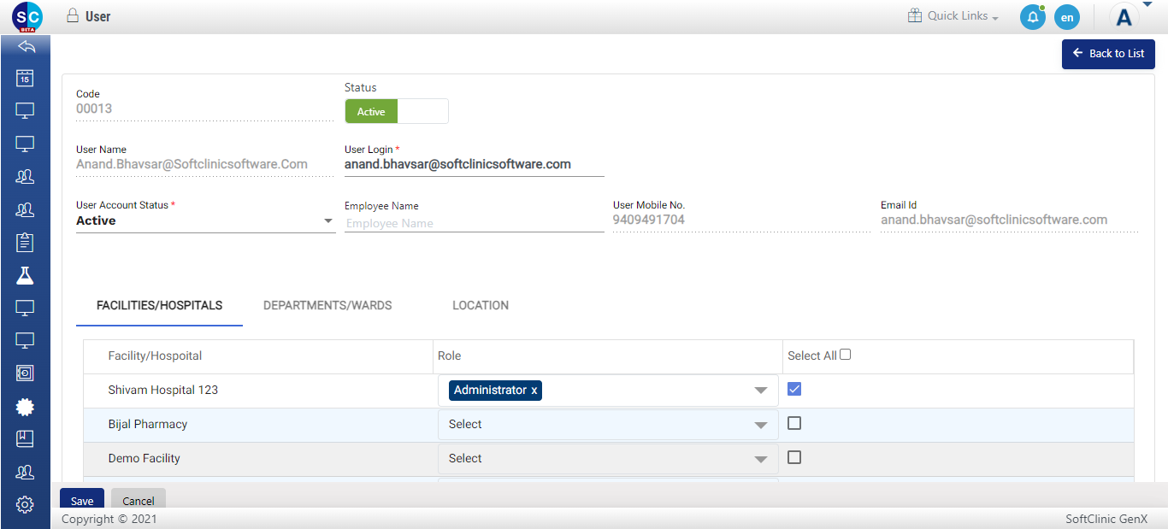This screenshot has height=529, width=1168.
Task: Open the calendar/appointments sidebar icon
Action: [25, 78]
